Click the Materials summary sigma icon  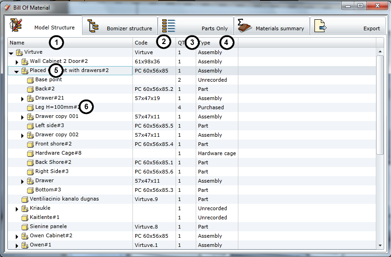(244, 26)
